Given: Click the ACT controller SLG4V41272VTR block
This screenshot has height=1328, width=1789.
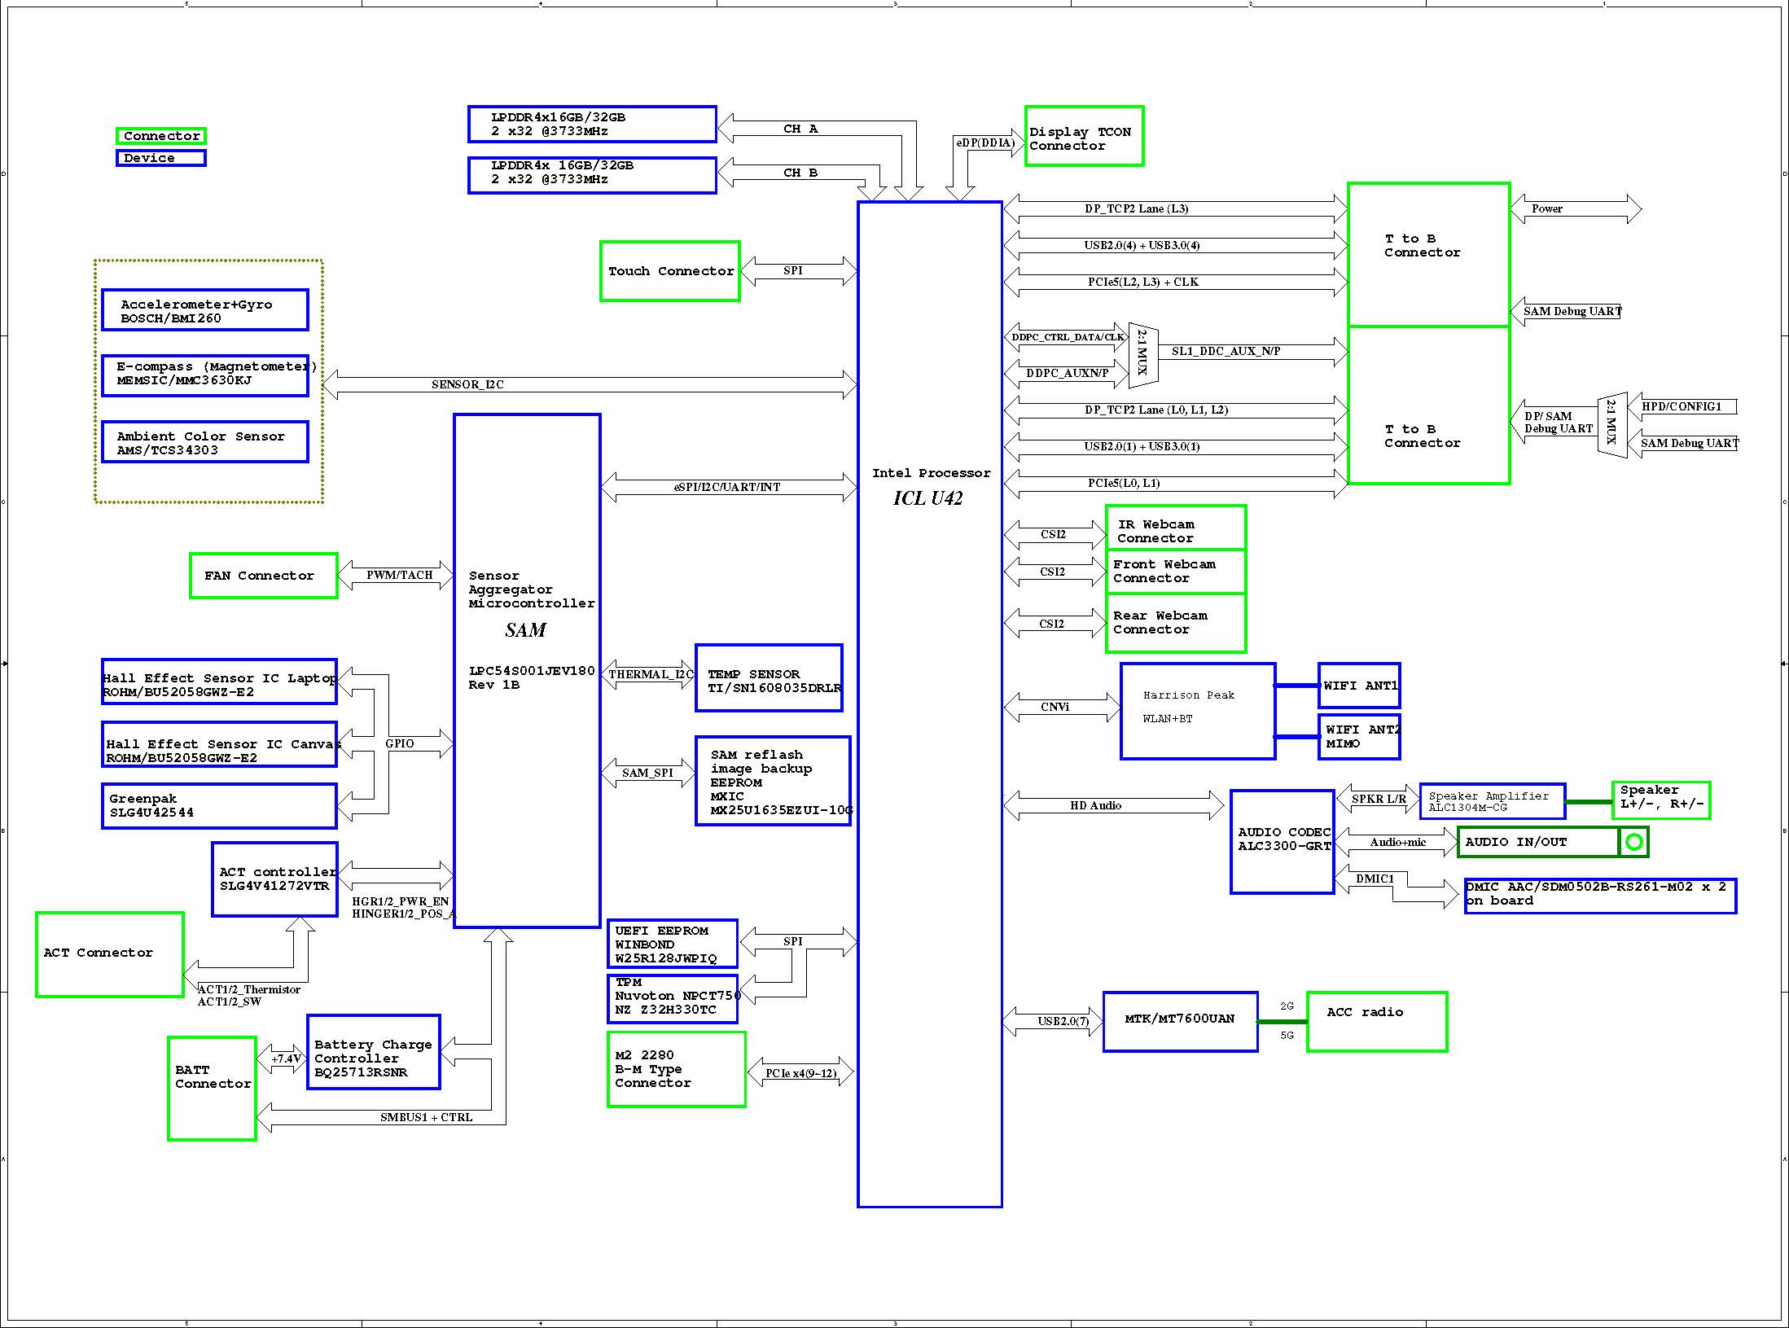Looking at the screenshot, I should pos(275,879).
